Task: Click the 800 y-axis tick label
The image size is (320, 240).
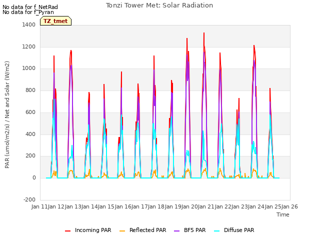Action: 30,90
